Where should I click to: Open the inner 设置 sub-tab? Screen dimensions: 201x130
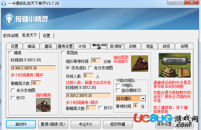[14, 46]
